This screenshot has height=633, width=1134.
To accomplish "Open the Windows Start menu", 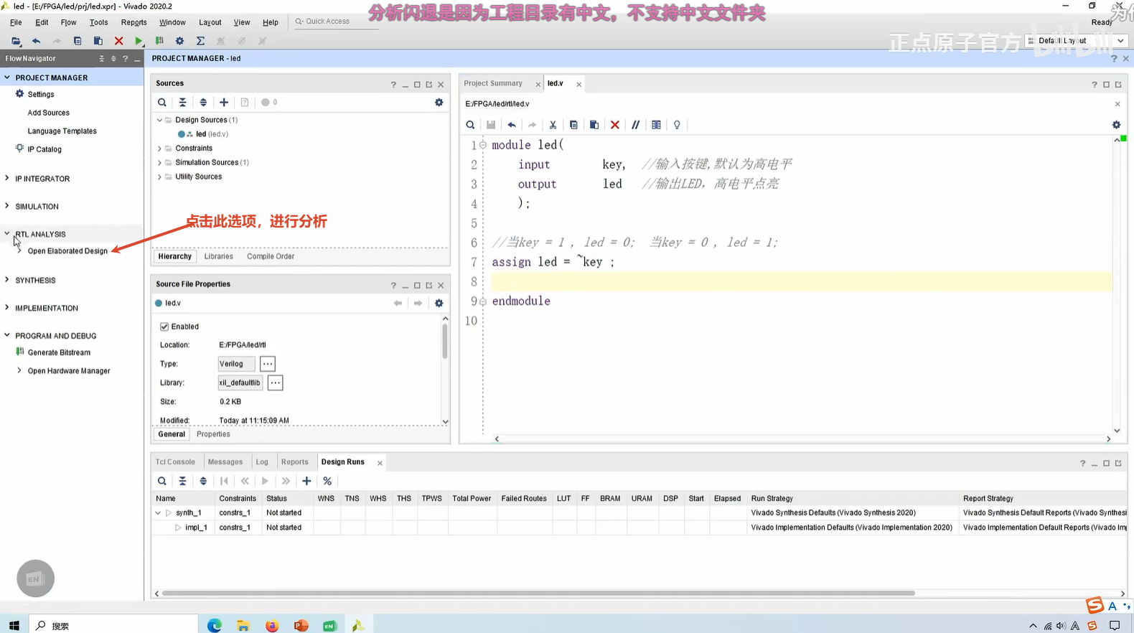I will [14, 626].
